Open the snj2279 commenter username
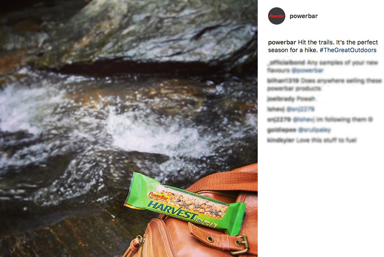The width and height of the screenshot is (384, 257). (x=279, y=119)
